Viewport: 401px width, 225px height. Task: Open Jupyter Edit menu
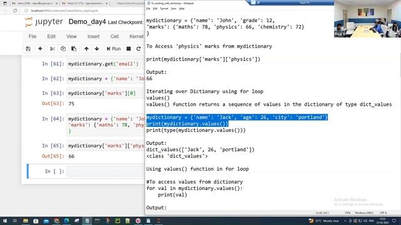[x=51, y=36]
